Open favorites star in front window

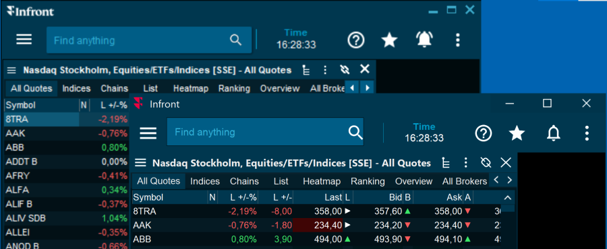517,133
